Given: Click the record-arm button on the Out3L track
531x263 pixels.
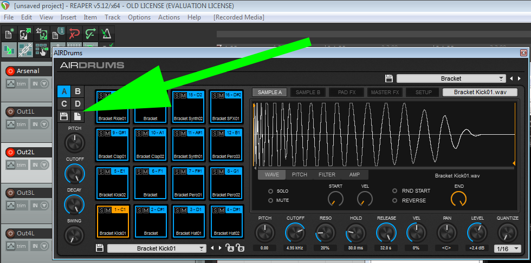Looking at the screenshot, I should tap(10, 193).
